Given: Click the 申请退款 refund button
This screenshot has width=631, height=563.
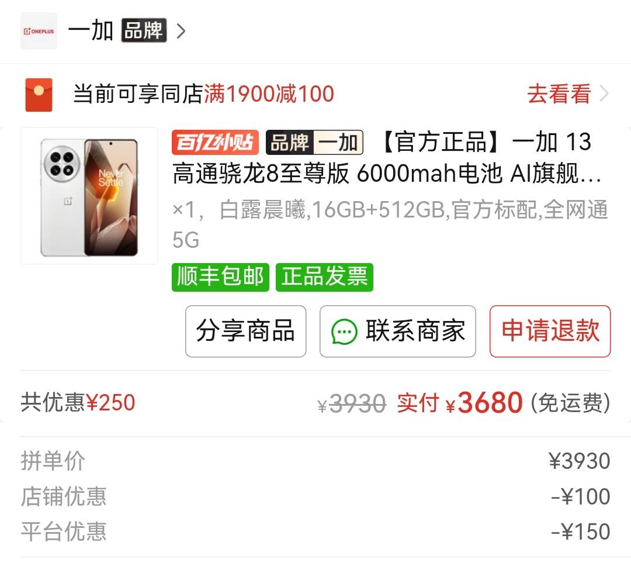Looking at the screenshot, I should [550, 331].
